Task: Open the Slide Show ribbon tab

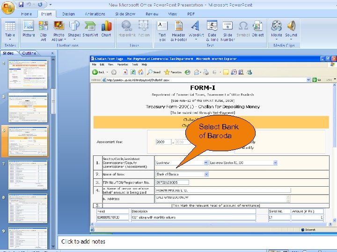Action: [125, 14]
